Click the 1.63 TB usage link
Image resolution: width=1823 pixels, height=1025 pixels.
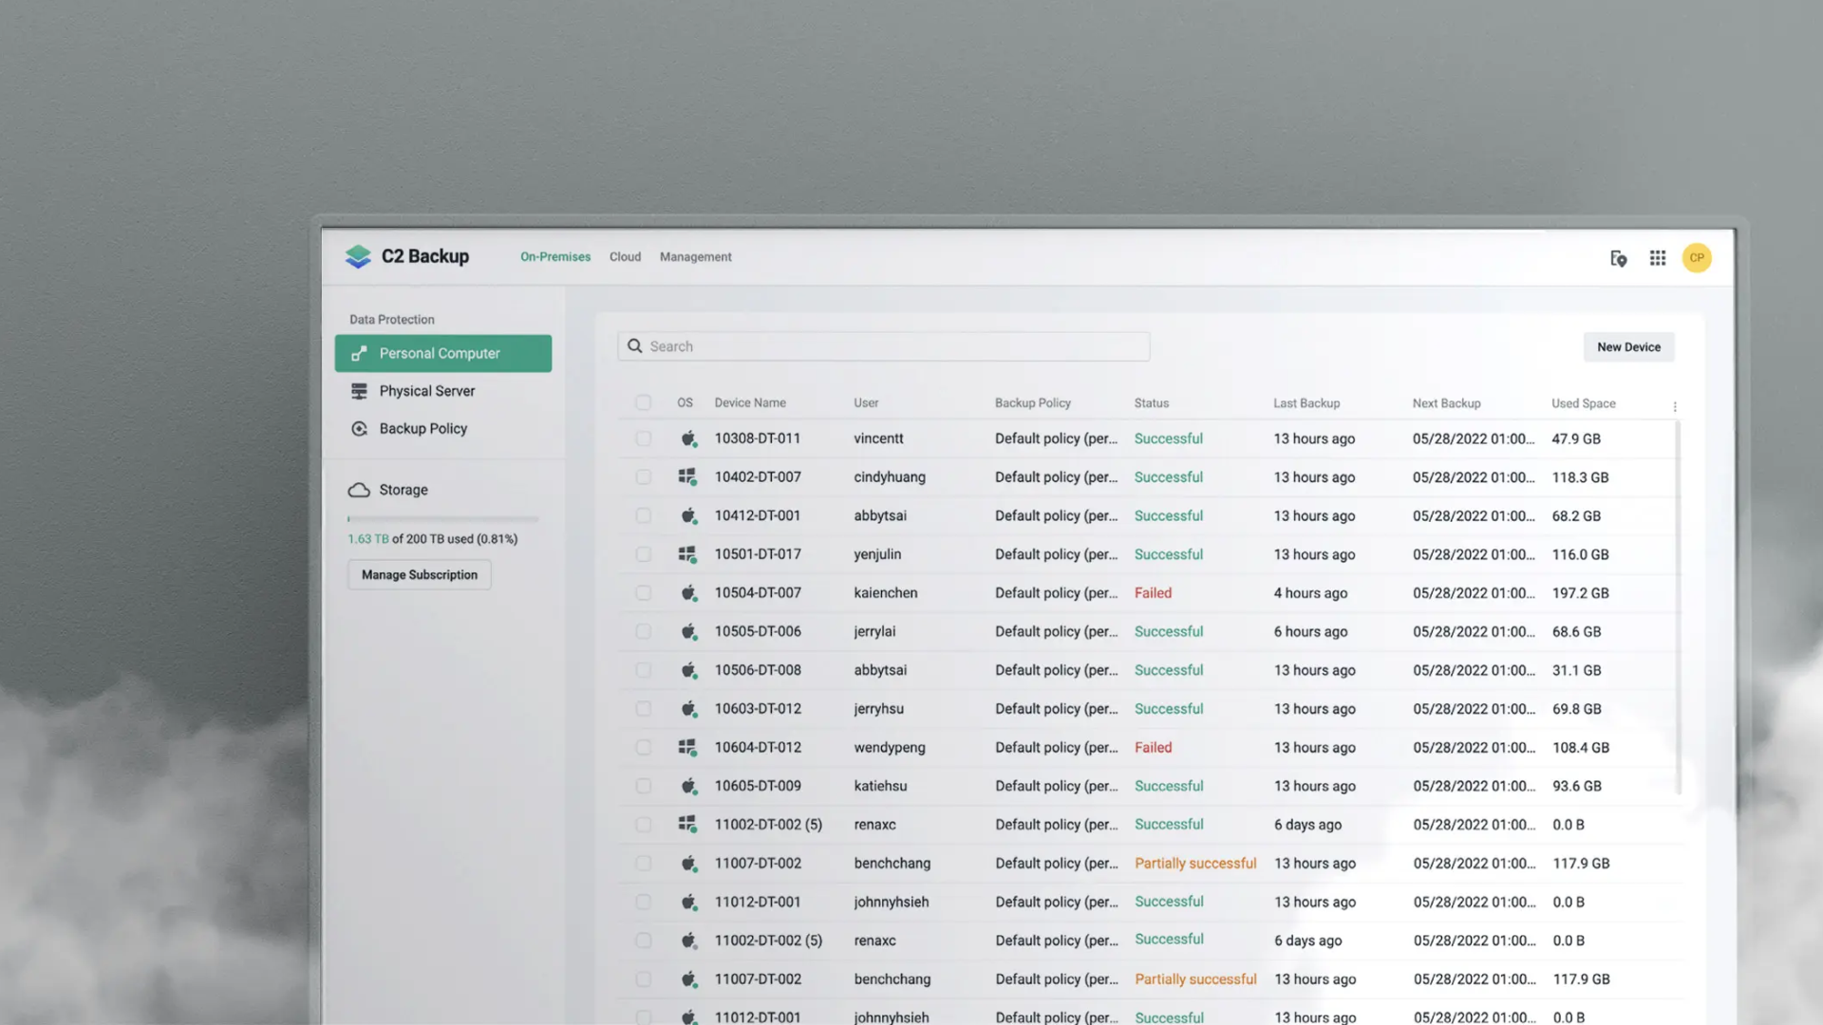(x=367, y=539)
